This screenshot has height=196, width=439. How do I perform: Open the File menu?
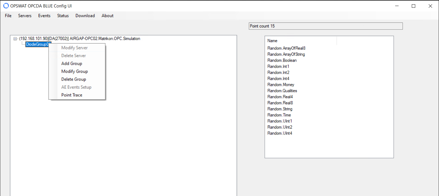[8, 16]
